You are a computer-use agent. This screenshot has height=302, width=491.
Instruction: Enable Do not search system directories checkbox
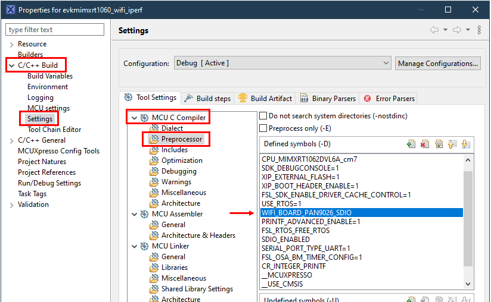pyautogui.click(x=263, y=116)
